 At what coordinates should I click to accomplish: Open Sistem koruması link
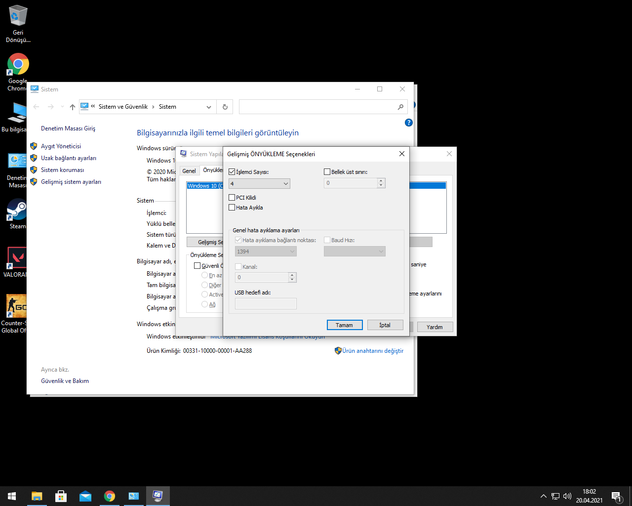(62, 170)
